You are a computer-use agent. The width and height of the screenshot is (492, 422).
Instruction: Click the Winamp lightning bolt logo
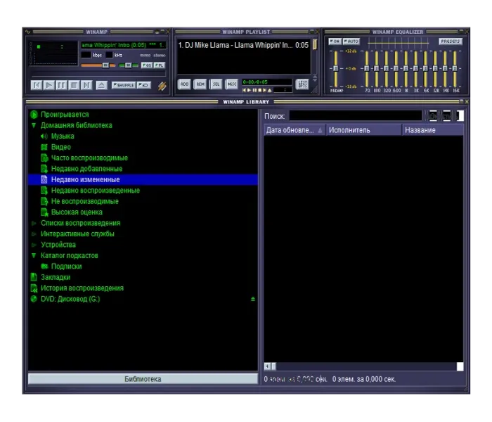162,86
